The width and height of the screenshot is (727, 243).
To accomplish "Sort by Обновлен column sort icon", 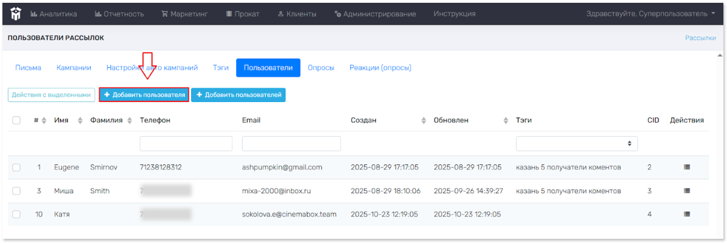I will pos(506,121).
